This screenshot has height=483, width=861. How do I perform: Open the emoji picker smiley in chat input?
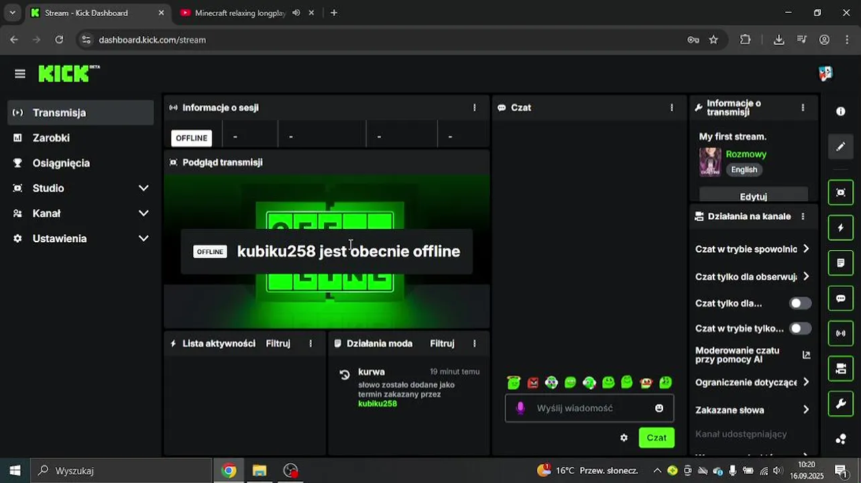pos(659,408)
